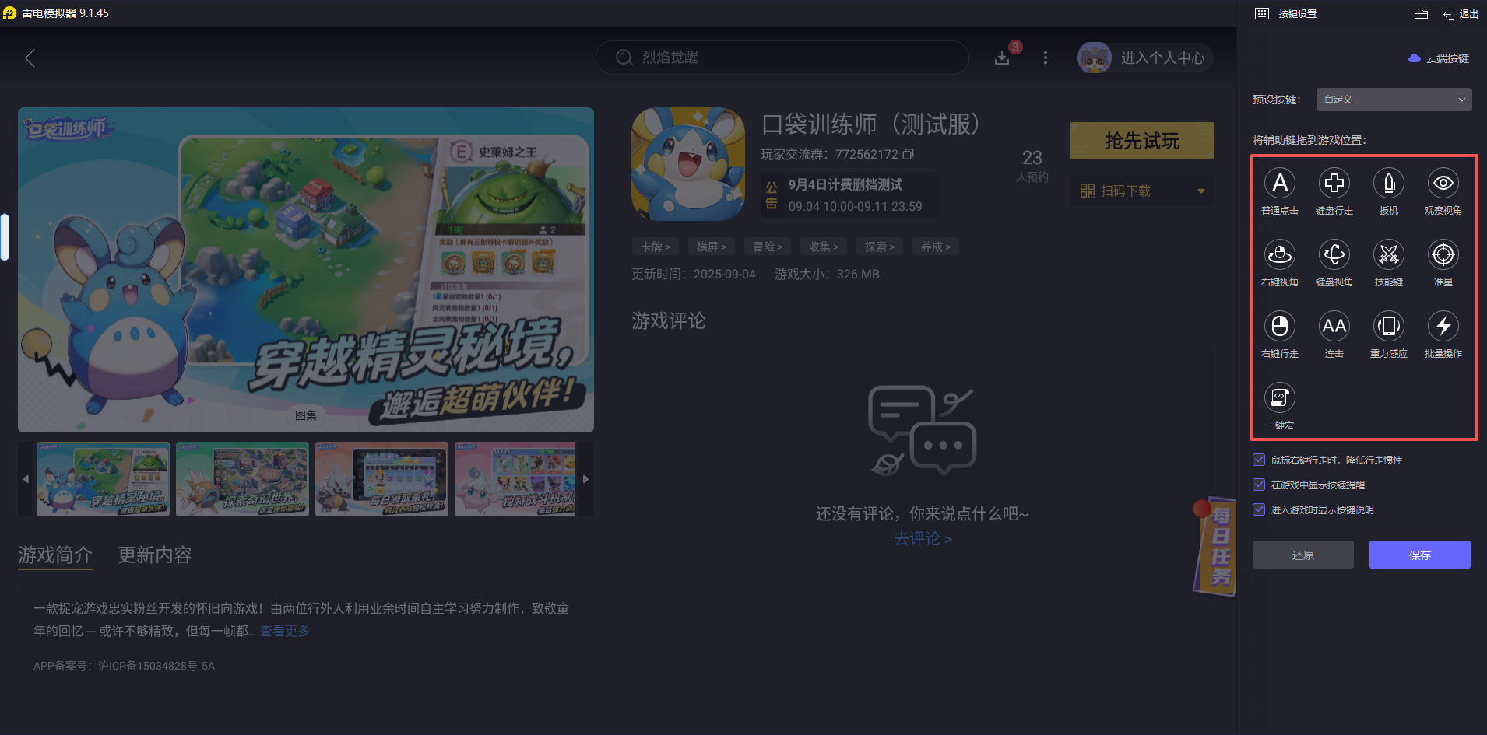
Task: Open the 收集 > tag
Action: click(x=824, y=247)
